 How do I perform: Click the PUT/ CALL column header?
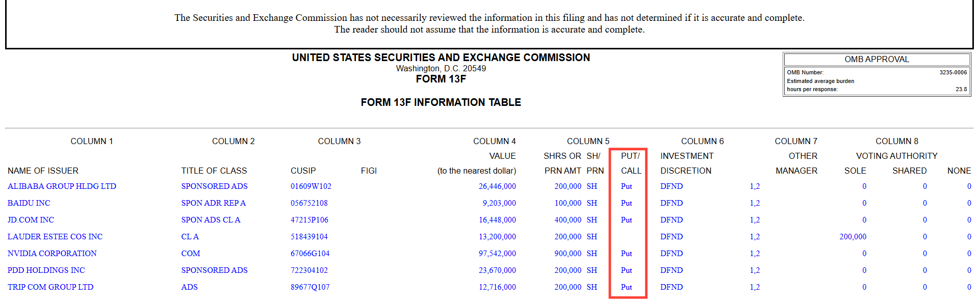pos(631,163)
